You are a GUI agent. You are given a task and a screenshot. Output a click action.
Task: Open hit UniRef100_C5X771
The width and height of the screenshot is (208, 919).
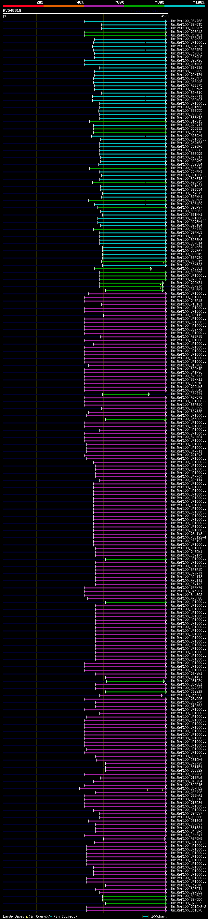tap(187, 394)
